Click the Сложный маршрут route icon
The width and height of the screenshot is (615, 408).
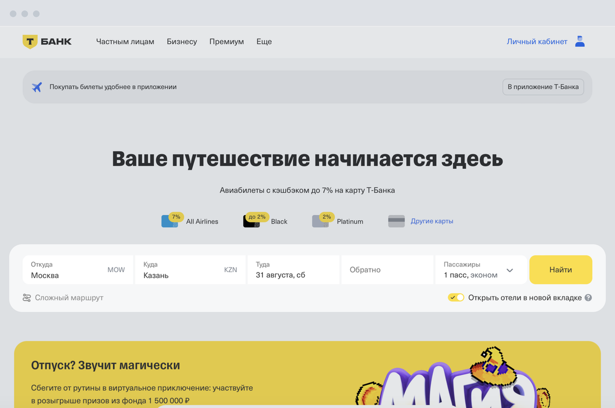[27, 298]
